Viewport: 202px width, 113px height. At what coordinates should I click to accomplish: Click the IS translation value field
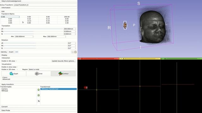click(69, 34)
